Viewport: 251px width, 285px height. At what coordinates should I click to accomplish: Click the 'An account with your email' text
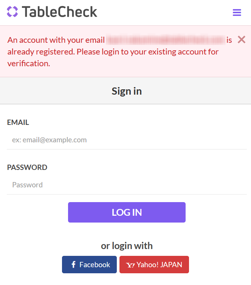56,40
